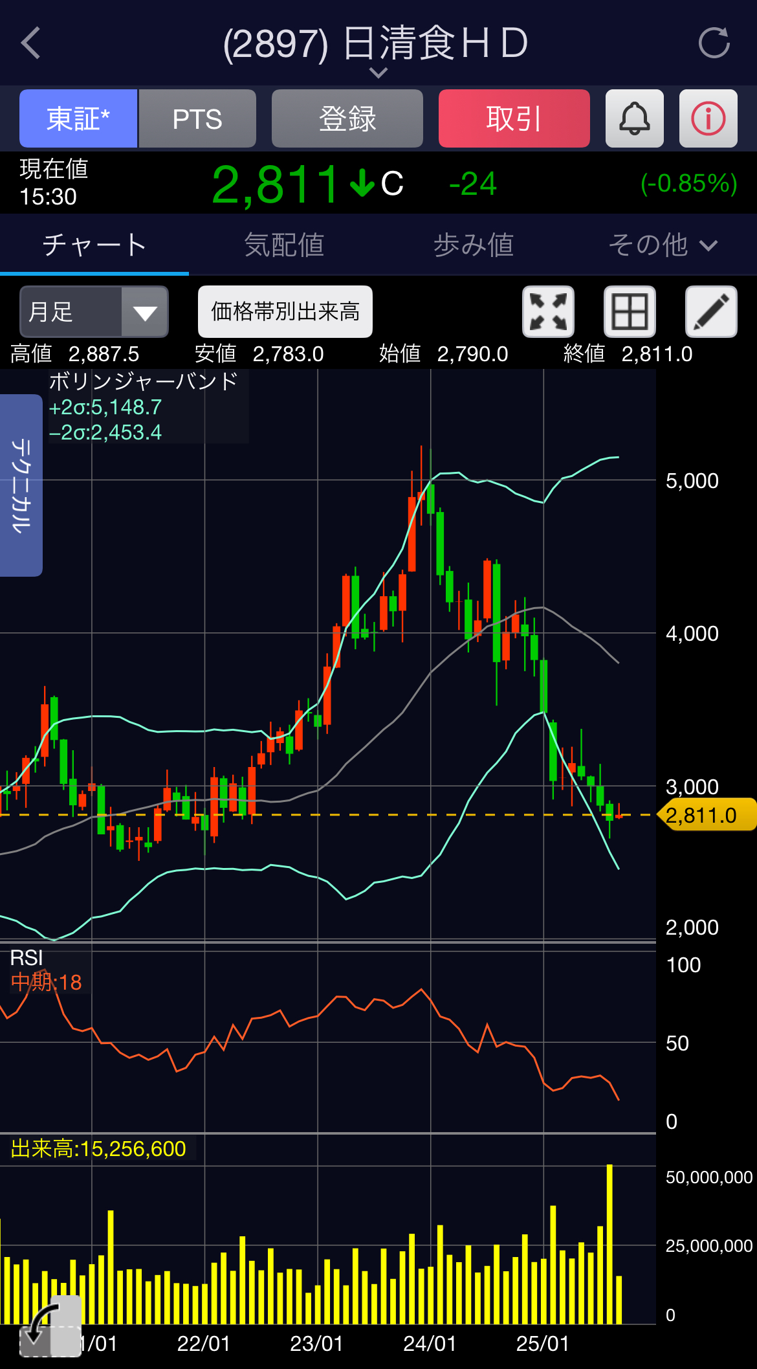This screenshot has width=757, height=1369.
Task: Open the 月足 timeframe dropdown
Action: pyautogui.click(x=94, y=311)
